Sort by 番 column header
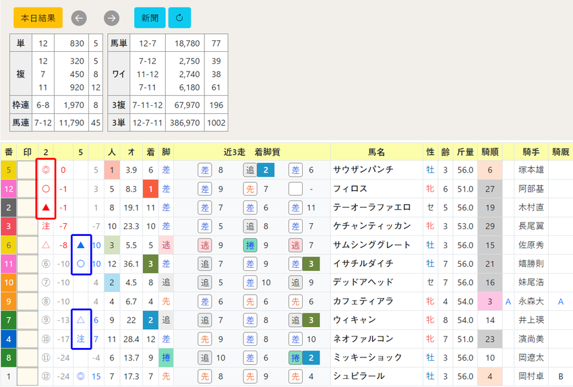 [9, 152]
